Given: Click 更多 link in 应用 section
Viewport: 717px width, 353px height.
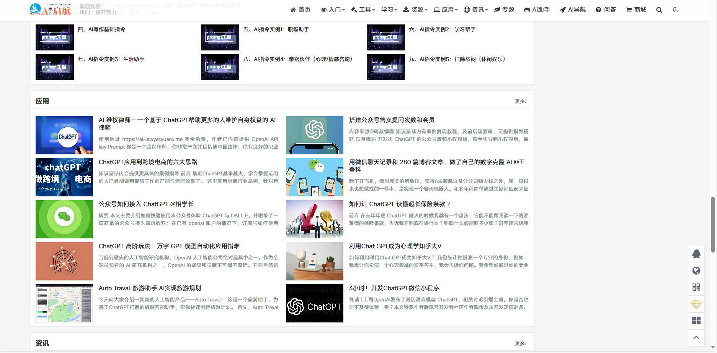Looking at the screenshot, I should (x=521, y=101).
